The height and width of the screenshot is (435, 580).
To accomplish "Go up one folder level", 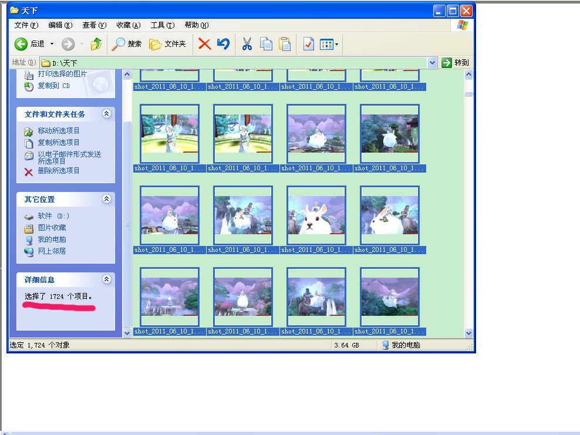I will (96, 44).
